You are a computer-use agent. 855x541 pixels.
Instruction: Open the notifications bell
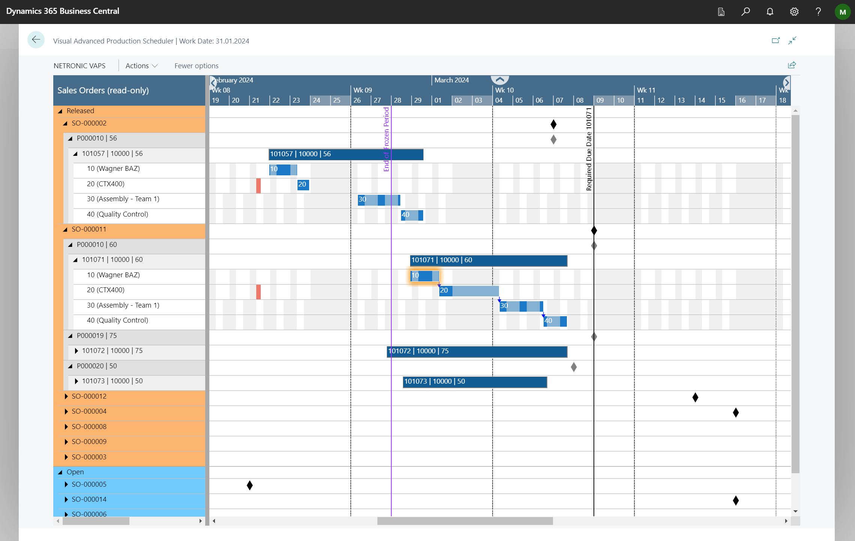pos(769,12)
